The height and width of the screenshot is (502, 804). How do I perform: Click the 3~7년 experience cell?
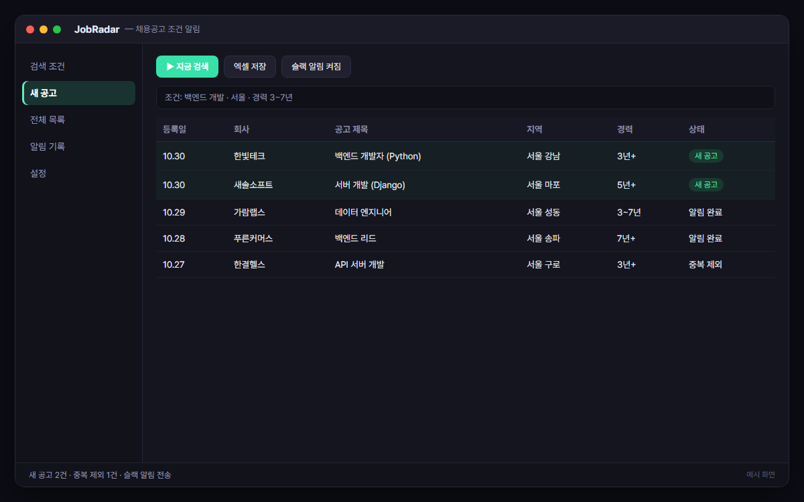629,212
